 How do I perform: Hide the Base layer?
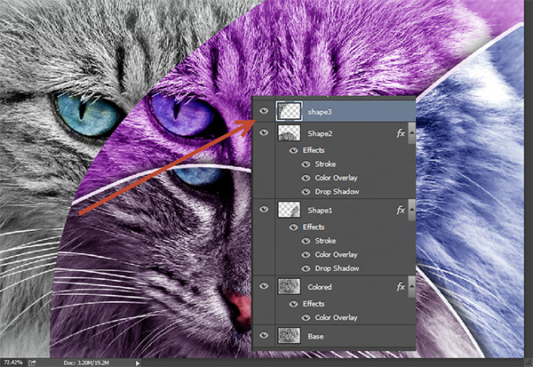tap(264, 335)
